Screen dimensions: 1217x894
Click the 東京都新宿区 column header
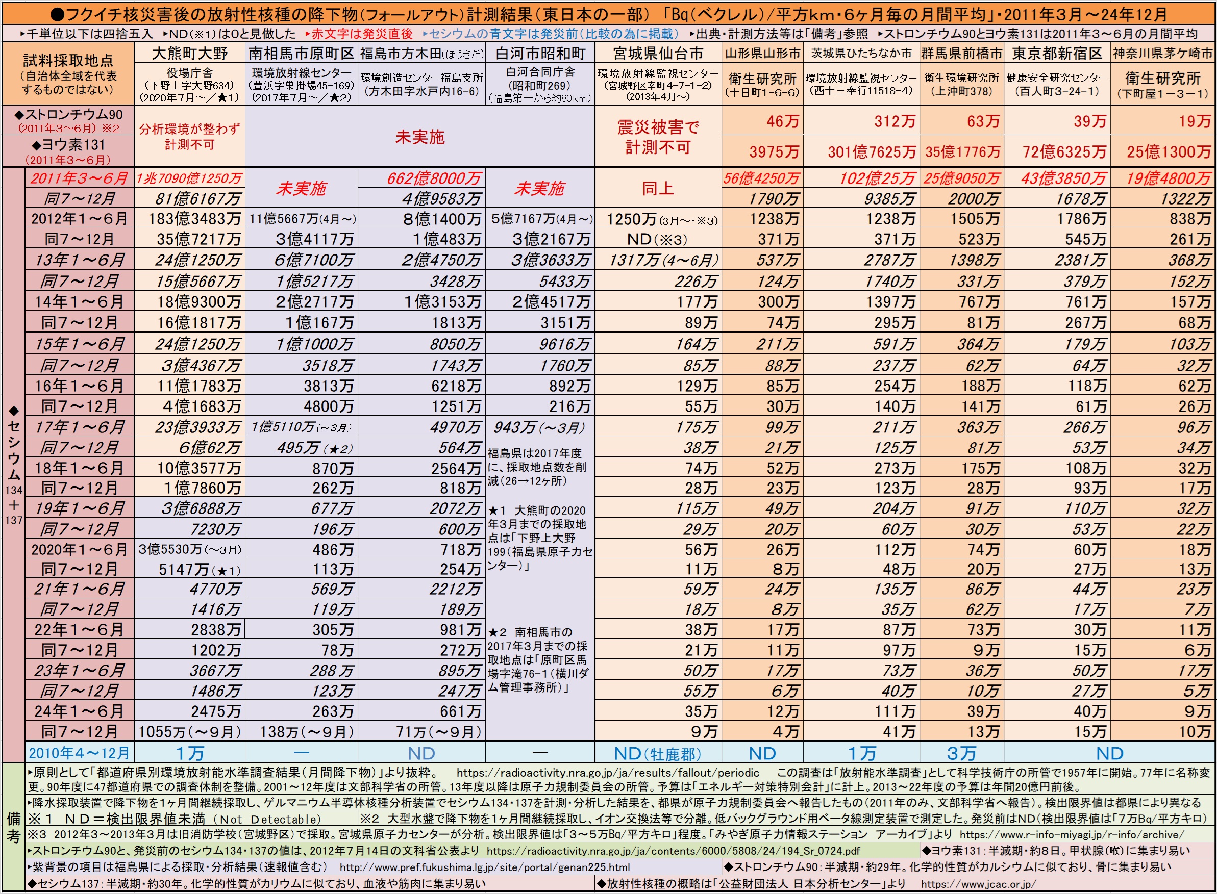[x=1057, y=53]
